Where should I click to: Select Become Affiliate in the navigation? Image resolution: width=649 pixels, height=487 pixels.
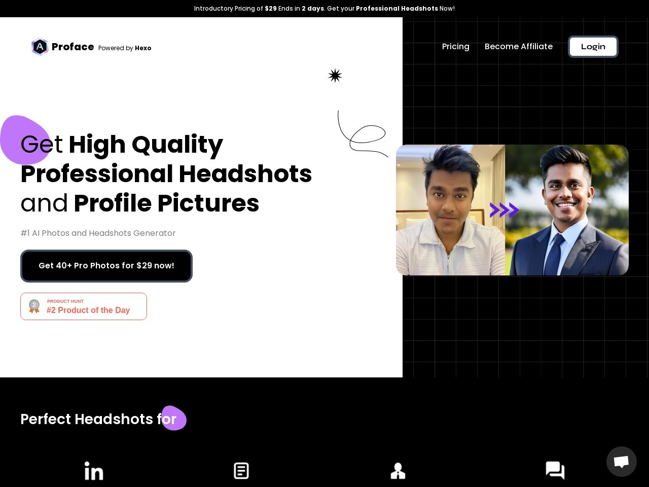click(519, 46)
